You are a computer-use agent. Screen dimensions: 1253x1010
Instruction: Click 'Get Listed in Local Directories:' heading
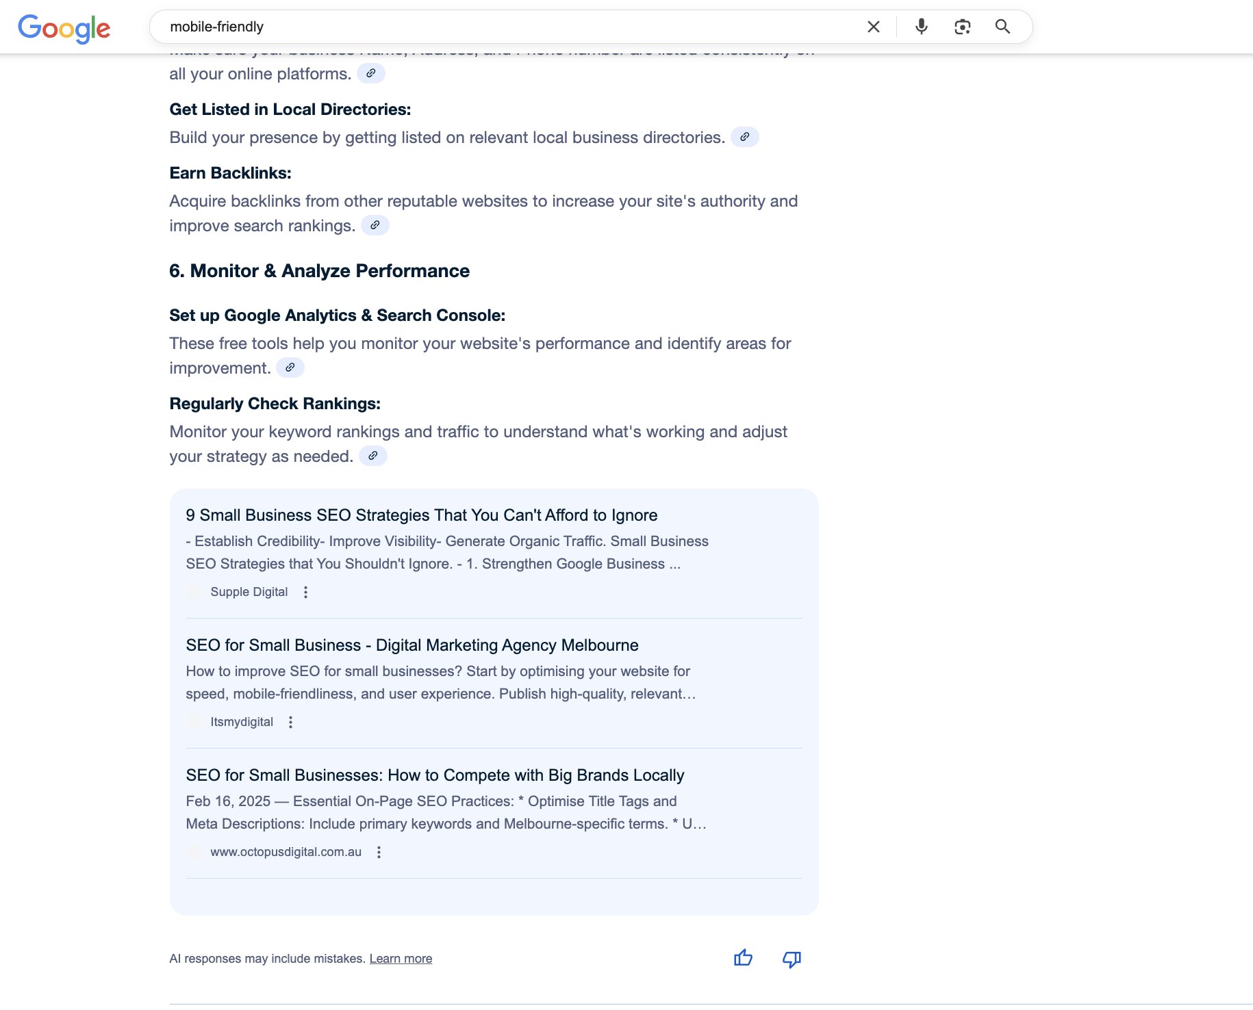pos(290,109)
